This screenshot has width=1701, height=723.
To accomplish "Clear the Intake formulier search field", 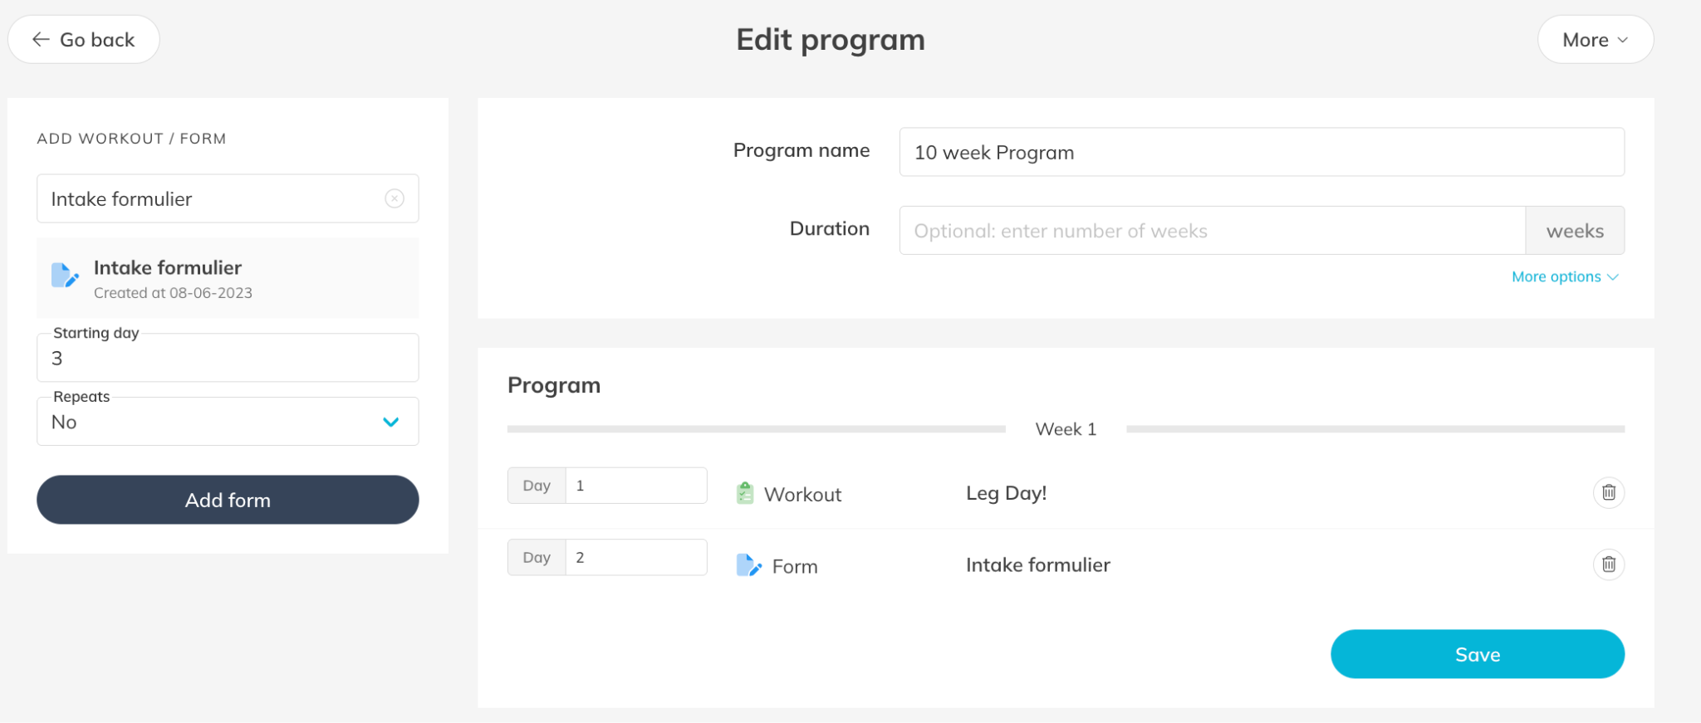I will [x=395, y=198].
